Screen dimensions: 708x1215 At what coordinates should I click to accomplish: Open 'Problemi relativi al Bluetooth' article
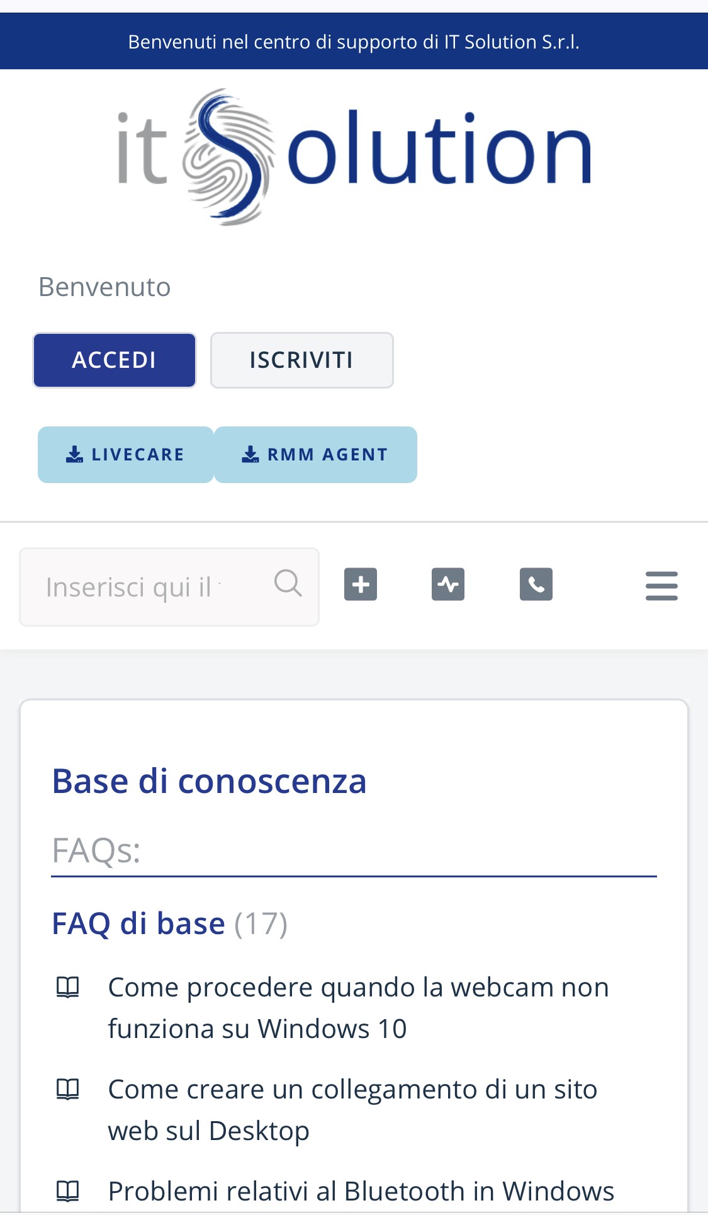[x=361, y=1191]
